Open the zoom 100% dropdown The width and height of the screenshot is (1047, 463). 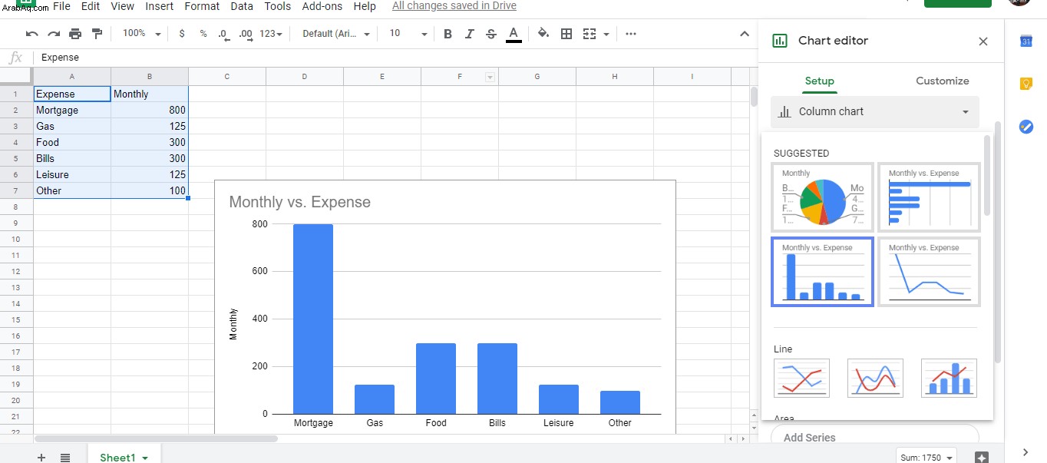(142, 34)
